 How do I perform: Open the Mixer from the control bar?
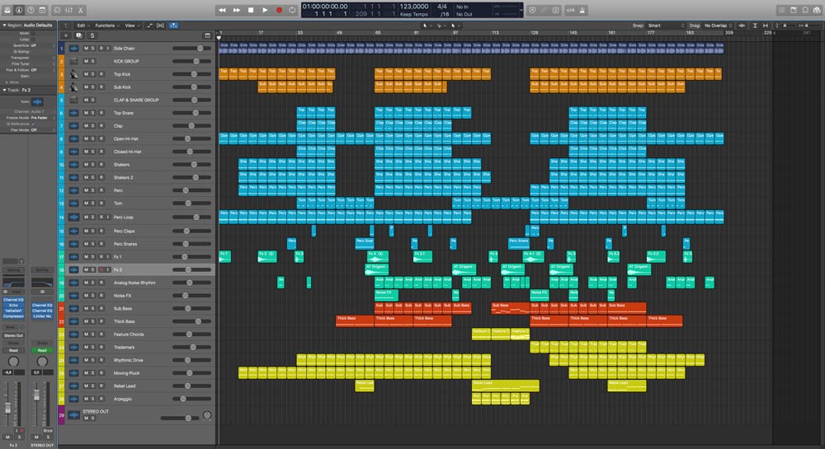[68, 10]
